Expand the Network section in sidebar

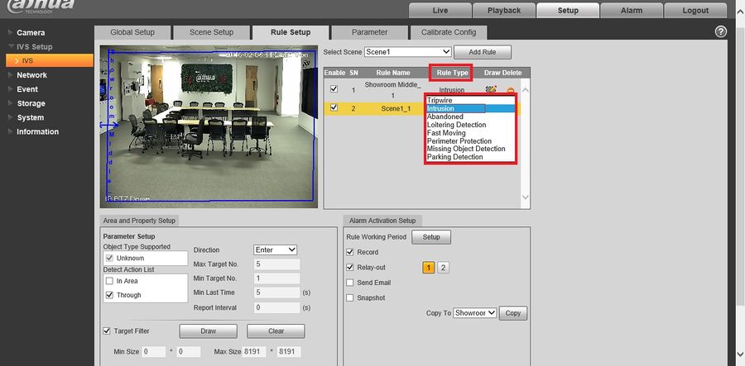pos(31,75)
